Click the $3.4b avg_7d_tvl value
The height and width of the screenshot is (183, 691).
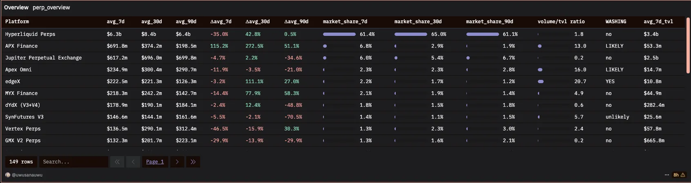[651, 34]
